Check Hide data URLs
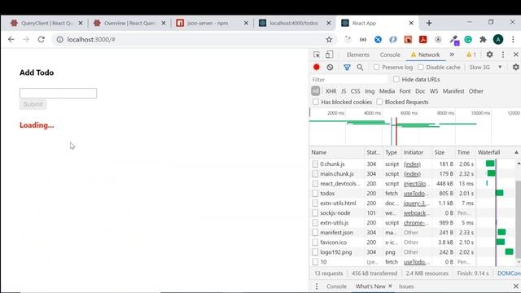Image resolution: width=521 pixels, height=293 pixels. coord(396,80)
